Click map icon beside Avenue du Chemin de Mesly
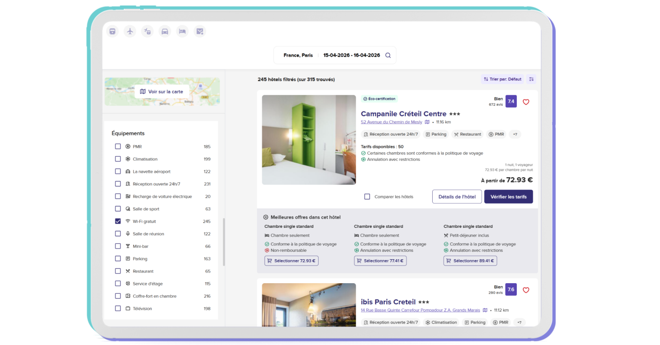 click(427, 122)
